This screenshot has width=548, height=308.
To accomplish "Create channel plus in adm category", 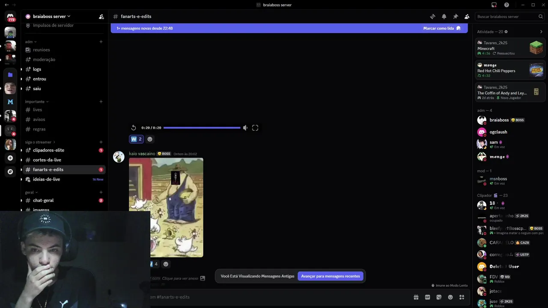I will (x=101, y=41).
